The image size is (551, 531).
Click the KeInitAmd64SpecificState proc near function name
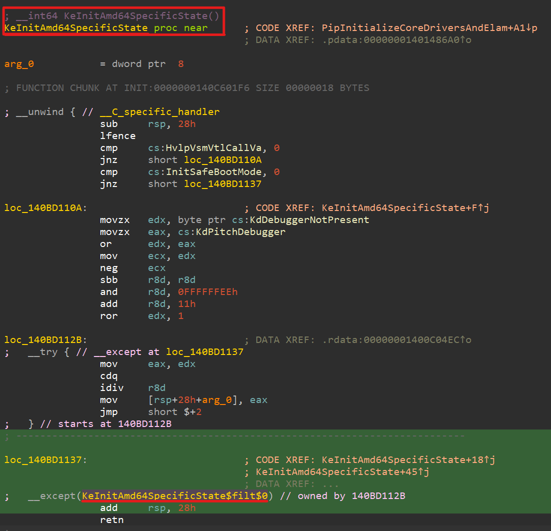[x=76, y=28]
